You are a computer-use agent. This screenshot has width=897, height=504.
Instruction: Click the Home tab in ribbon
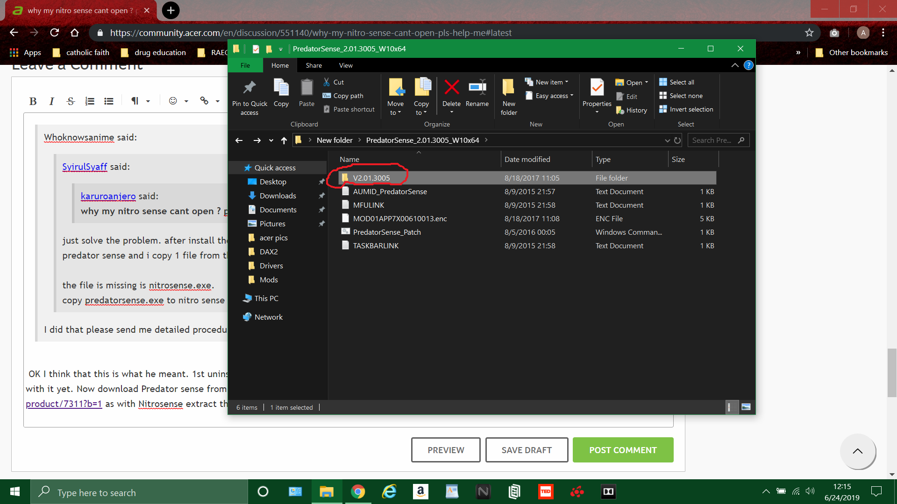[x=280, y=65]
